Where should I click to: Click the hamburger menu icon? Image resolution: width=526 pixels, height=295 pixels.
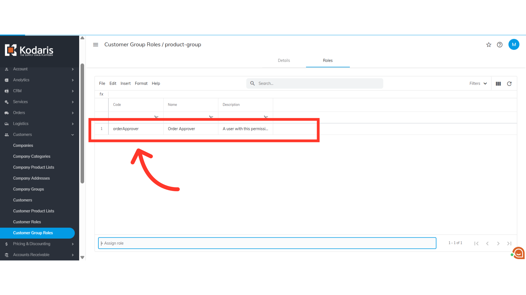click(x=96, y=45)
